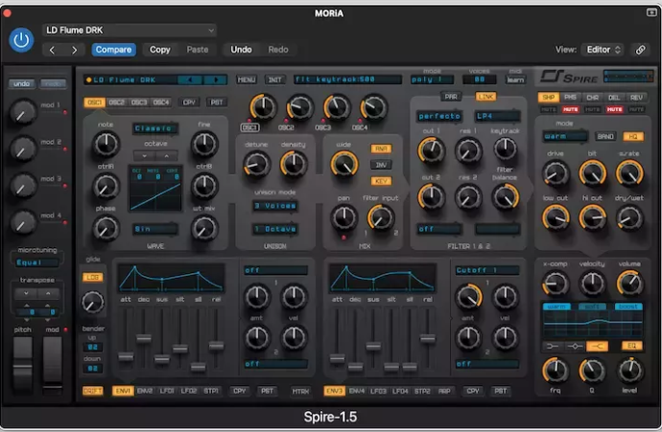Toggle the LOG glide button
Image resolution: width=662 pixels, height=432 pixels.
pyautogui.click(x=92, y=277)
